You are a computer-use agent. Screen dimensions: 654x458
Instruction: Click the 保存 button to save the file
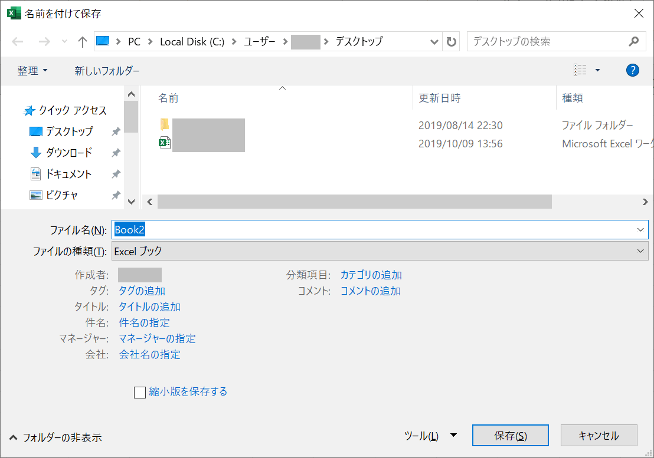tap(510, 435)
